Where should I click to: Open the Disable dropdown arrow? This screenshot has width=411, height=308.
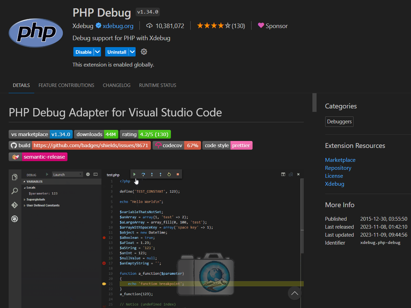coord(97,52)
